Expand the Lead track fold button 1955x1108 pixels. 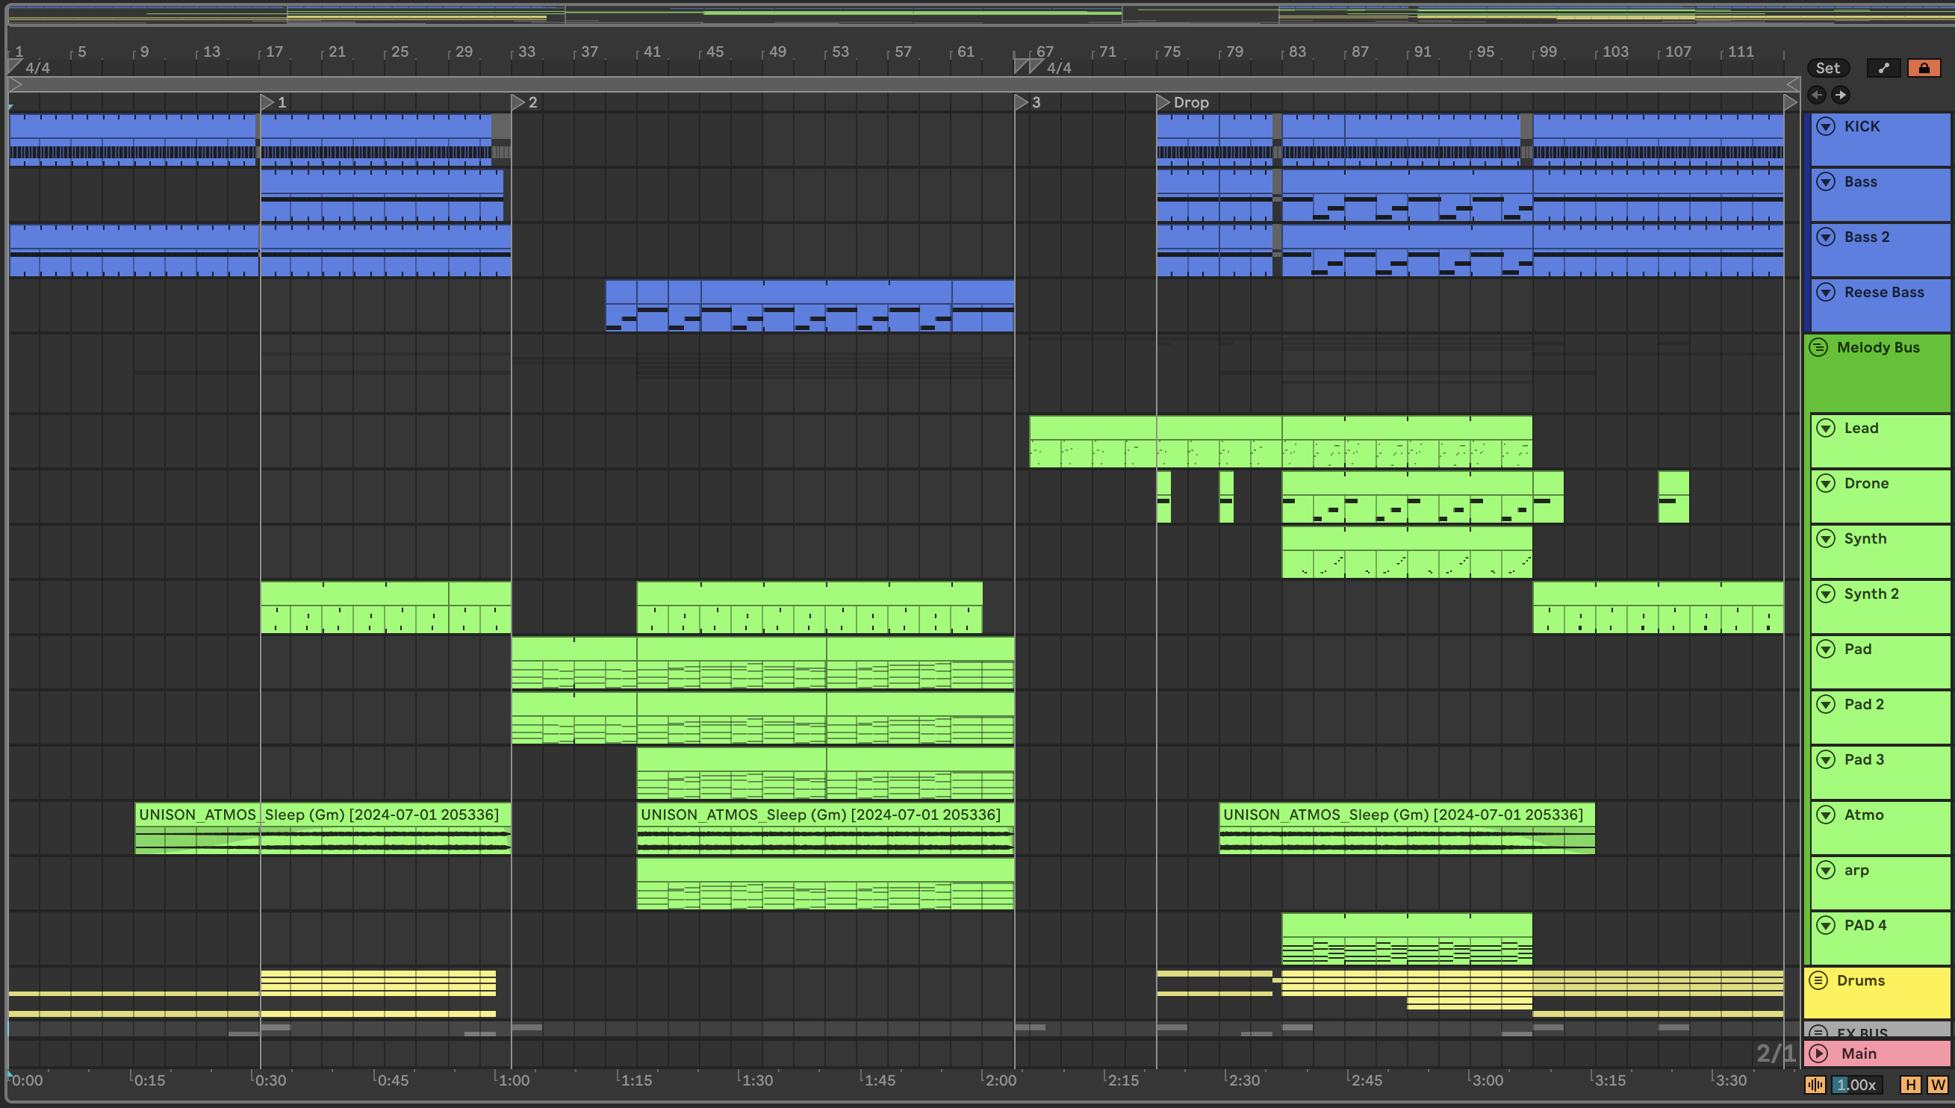[x=1826, y=428]
